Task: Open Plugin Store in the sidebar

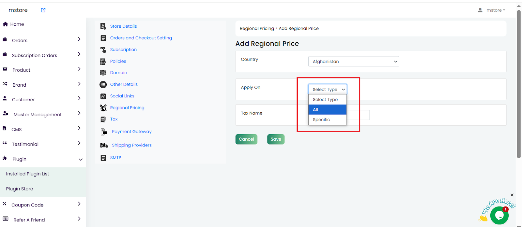Action: tap(20, 189)
